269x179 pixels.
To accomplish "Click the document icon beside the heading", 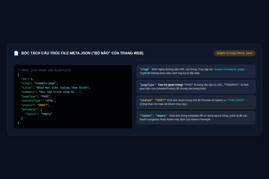I will (16, 53).
